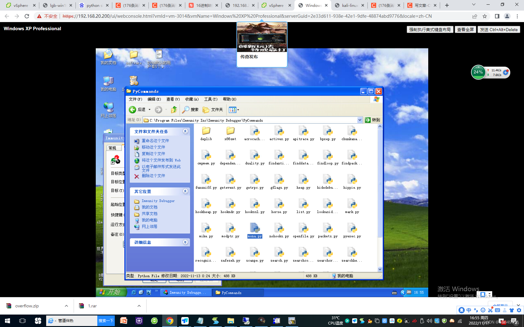Screen dimensions: 524x327
Task: Collapse the 其它位置 panel
Action: [185, 191]
